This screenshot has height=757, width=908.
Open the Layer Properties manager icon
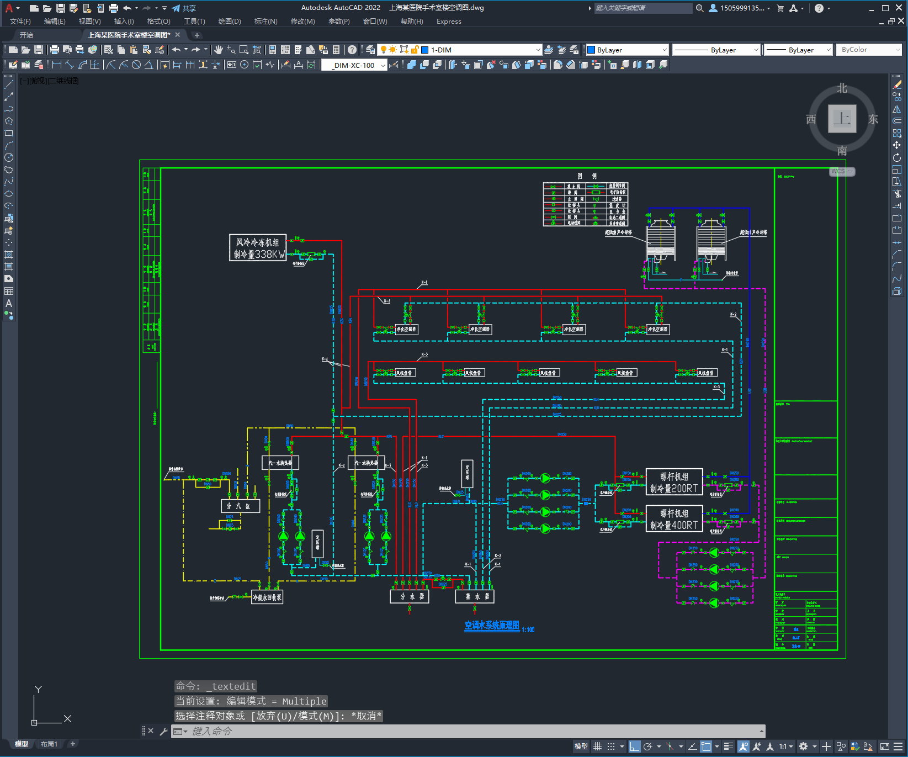[x=370, y=50]
